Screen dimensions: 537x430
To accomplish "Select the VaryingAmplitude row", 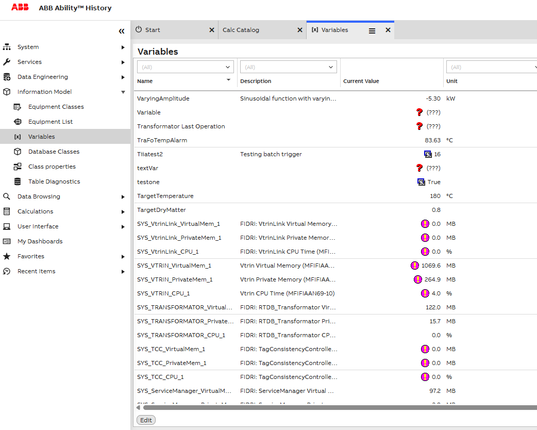I will click(335, 98).
